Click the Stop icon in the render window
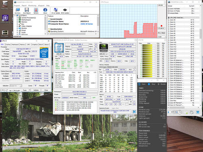This screenshot has width=203, height=152. (x=149, y=84)
